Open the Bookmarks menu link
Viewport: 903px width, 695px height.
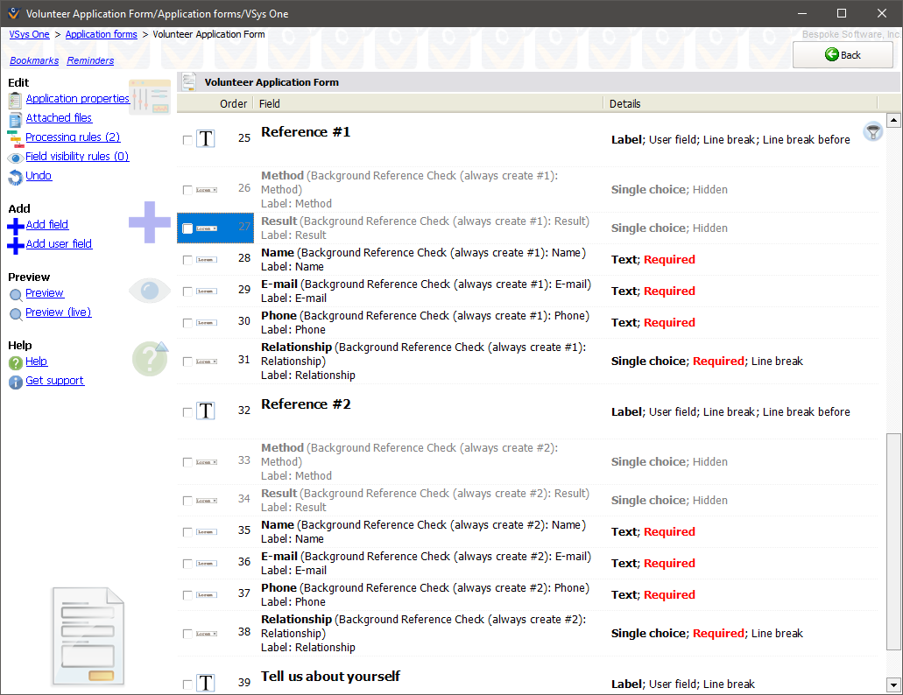pos(34,61)
